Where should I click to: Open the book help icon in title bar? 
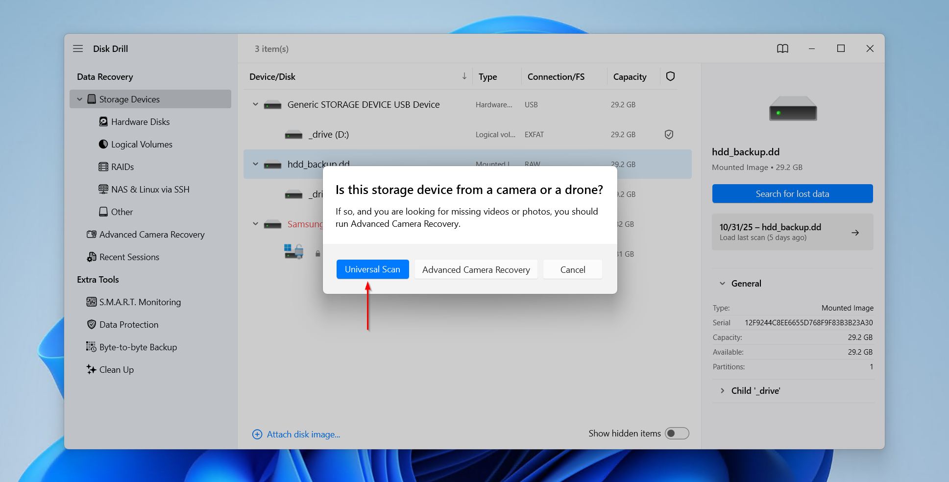pos(782,48)
